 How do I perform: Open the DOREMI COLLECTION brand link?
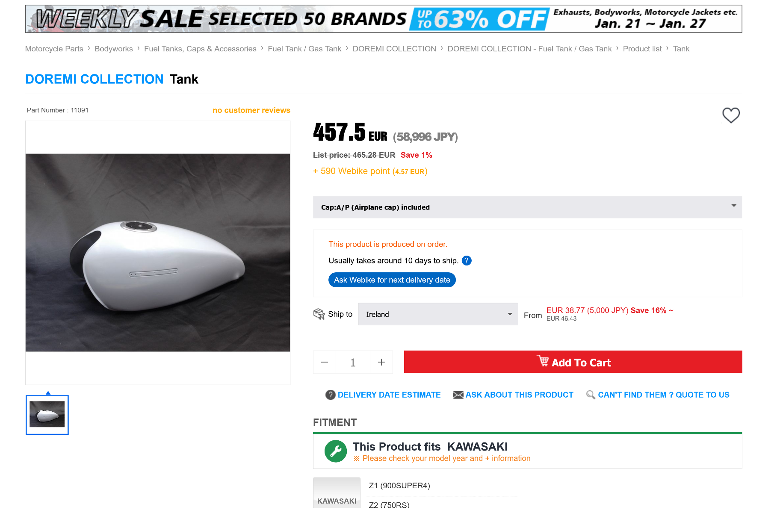(x=95, y=80)
